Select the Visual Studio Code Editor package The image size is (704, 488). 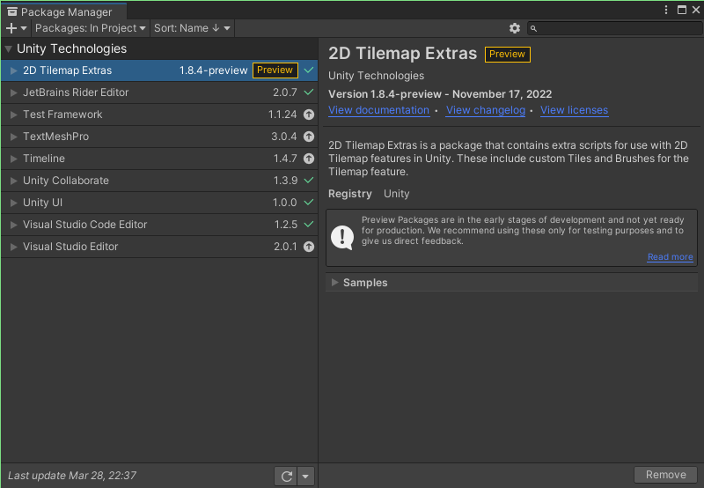[159, 225]
